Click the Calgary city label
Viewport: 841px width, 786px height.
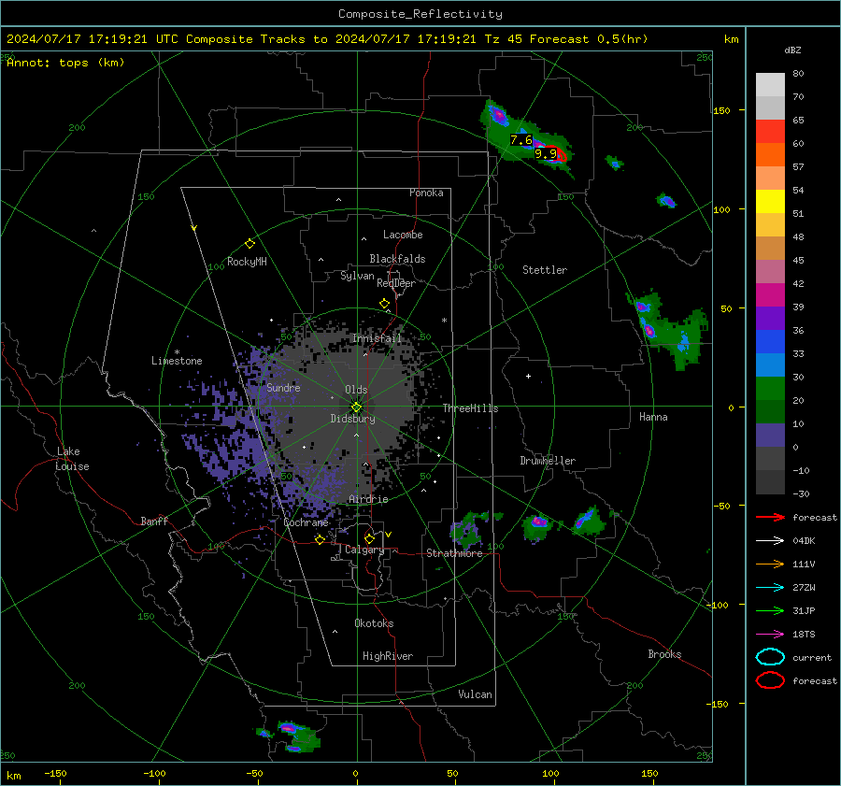tap(364, 550)
